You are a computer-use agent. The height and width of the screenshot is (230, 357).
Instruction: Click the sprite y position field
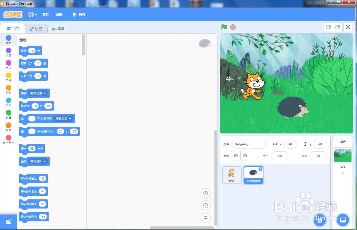tap(320, 144)
